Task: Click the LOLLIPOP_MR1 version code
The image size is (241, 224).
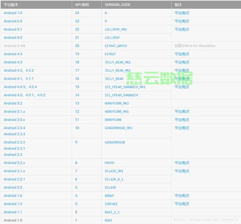Action: point(116,30)
